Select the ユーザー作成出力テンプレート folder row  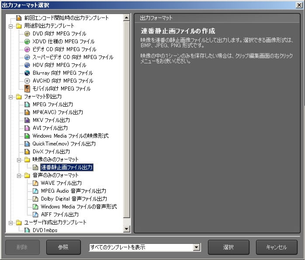point(55,222)
